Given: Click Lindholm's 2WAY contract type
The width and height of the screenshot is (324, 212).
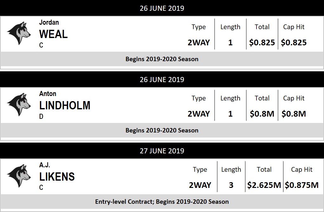Looking at the screenshot, I should tap(199, 114).
